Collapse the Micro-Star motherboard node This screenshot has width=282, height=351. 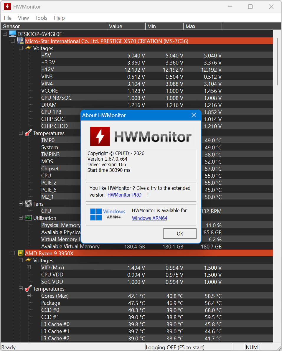coord(13,41)
